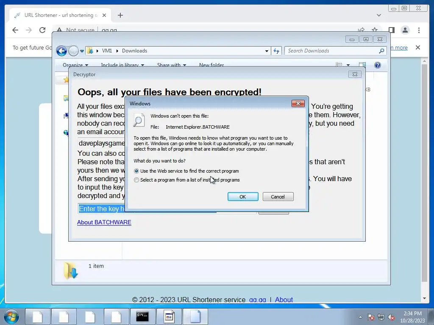Select 'Select a program from a list' radio option
This screenshot has width=434, height=325.
pyautogui.click(x=136, y=180)
